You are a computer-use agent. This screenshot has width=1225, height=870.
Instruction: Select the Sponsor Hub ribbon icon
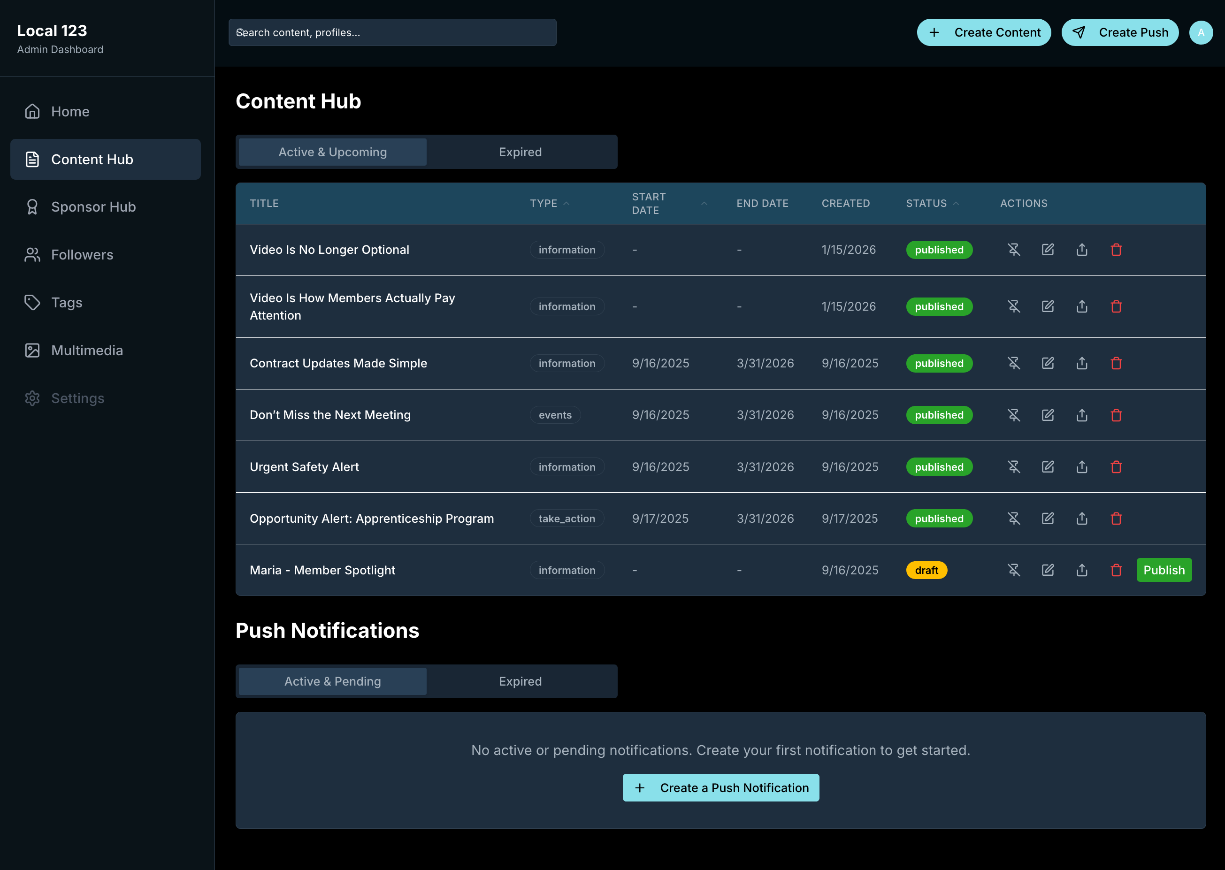click(x=32, y=207)
